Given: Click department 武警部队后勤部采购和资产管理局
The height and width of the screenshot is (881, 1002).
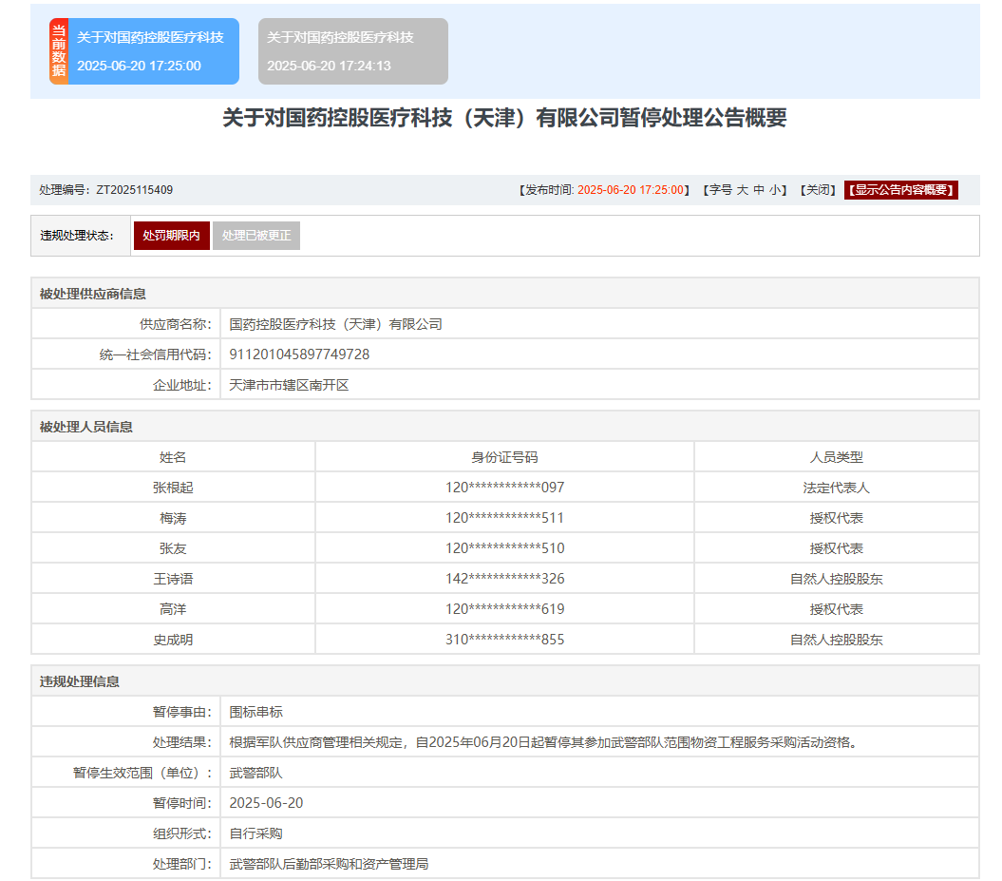Looking at the screenshot, I should (330, 864).
